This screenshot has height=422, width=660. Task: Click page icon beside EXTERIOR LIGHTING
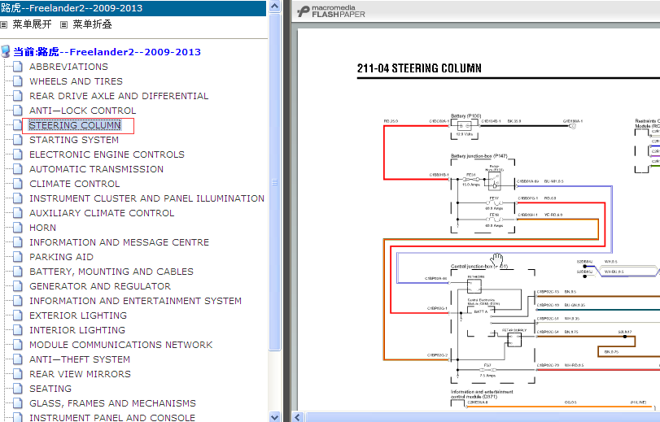click(x=18, y=315)
